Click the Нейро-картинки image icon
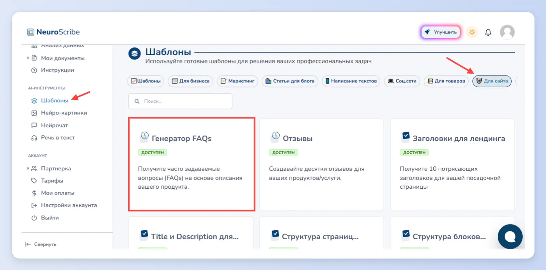 pyautogui.click(x=34, y=113)
